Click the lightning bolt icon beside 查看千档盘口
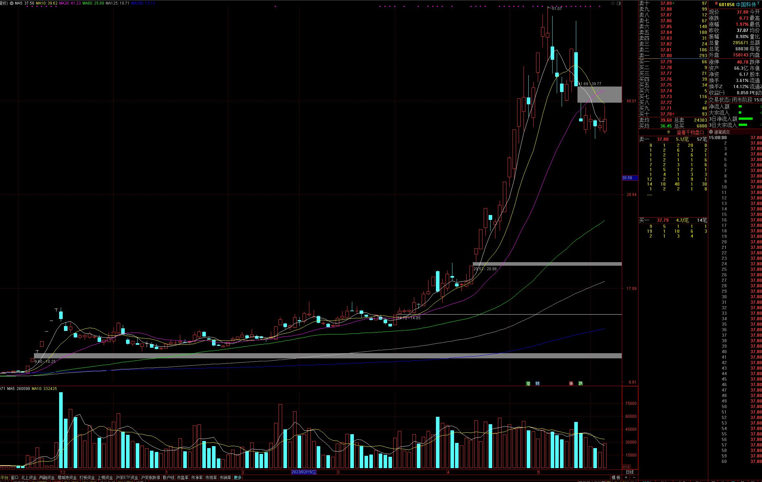The height and width of the screenshot is (482, 762). coord(669,132)
